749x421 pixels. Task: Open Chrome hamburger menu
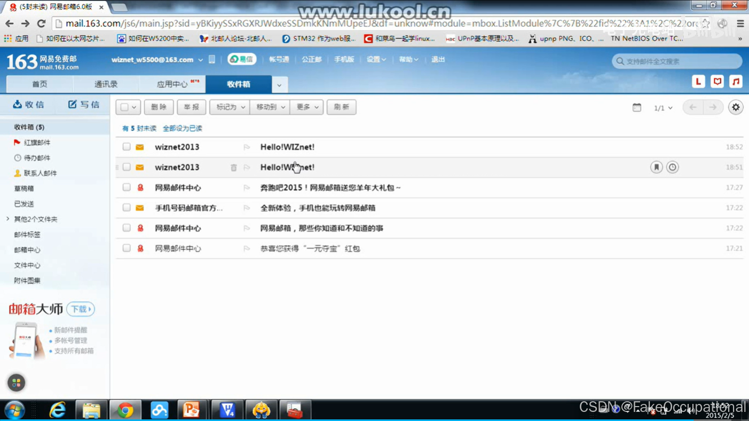740,23
